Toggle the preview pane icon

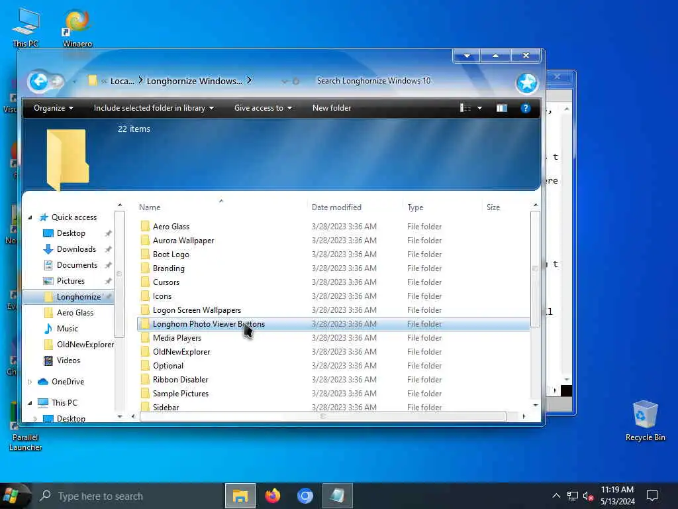pos(502,108)
